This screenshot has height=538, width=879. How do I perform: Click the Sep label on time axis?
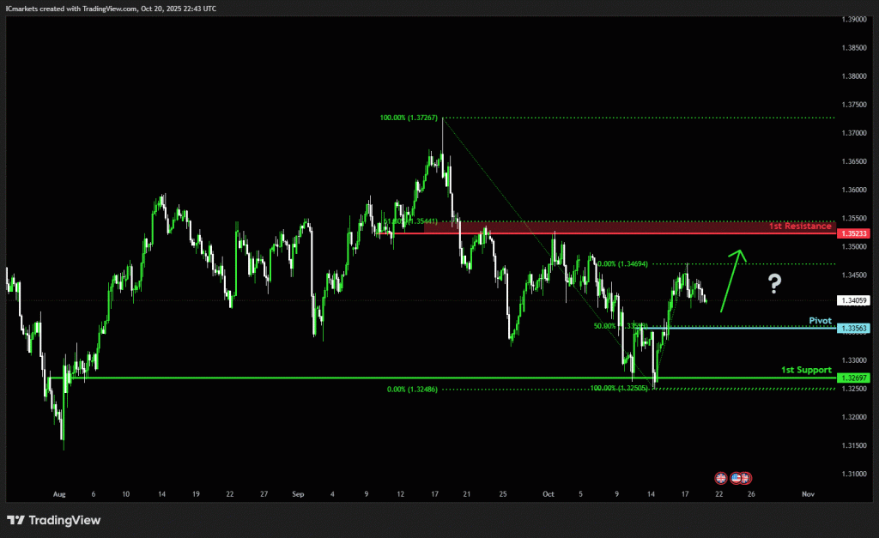298,494
